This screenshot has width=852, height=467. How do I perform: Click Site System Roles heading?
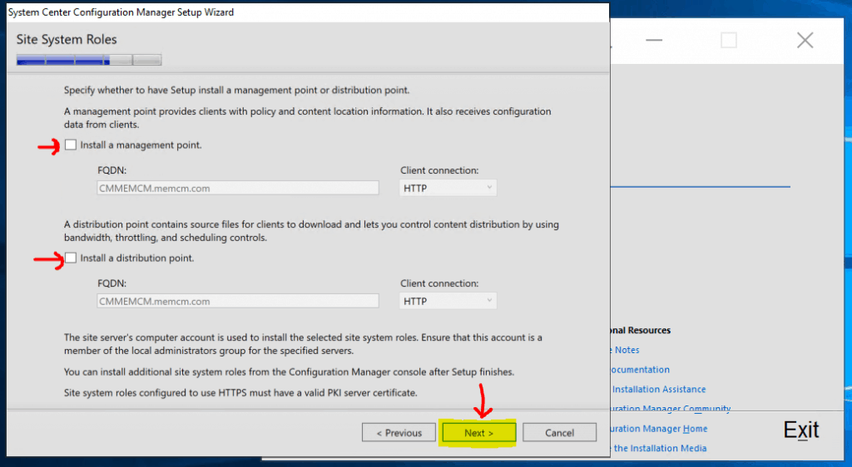coord(67,40)
